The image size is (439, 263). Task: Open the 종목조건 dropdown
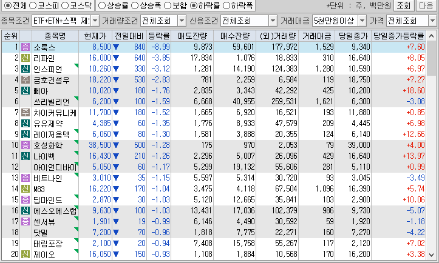point(95,21)
